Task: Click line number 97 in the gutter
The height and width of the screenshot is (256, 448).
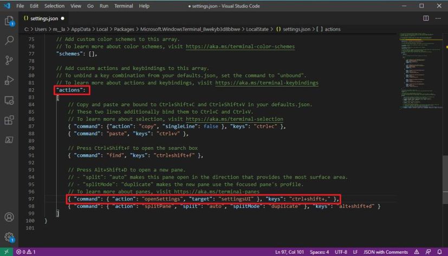Action: tap(31, 199)
